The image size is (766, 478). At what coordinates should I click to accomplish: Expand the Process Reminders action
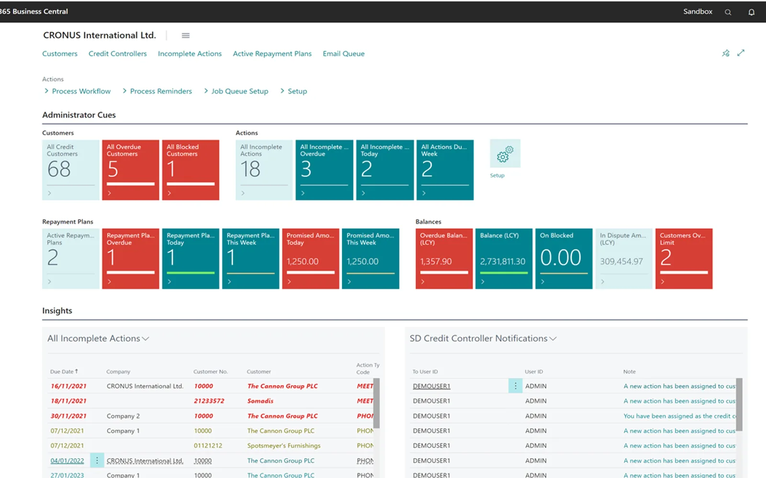coord(157,91)
